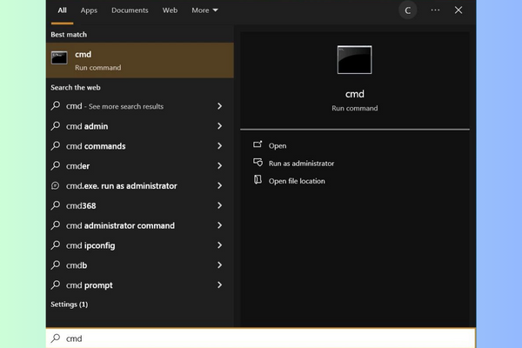Click the large cmd preview icon
Image resolution: width=522 pixels, height=348 pixels.
354,60
